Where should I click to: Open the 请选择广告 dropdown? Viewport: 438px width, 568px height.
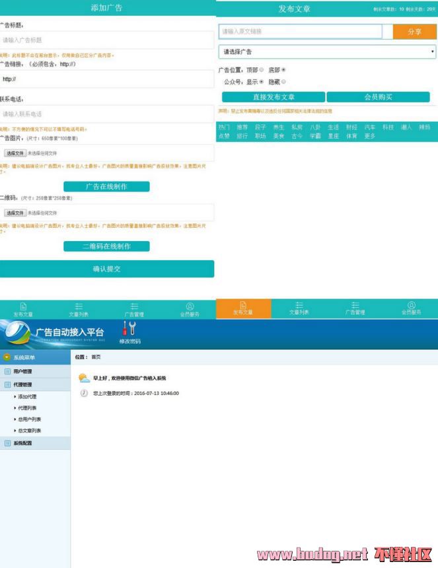coord(327,52)
